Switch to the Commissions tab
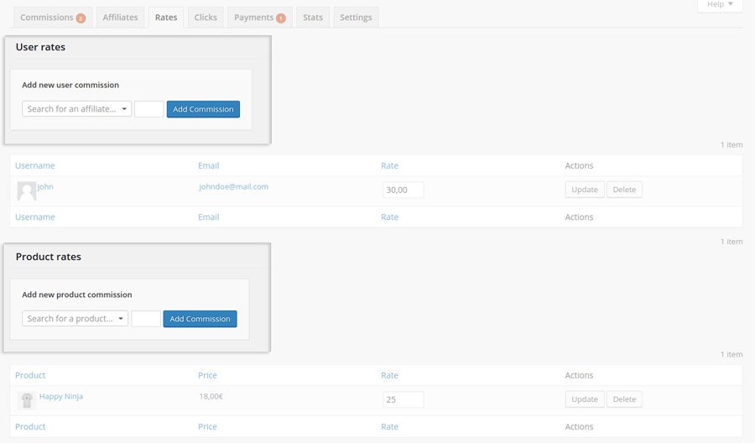Viewport: 755px width, 443px height. (52, 18)
